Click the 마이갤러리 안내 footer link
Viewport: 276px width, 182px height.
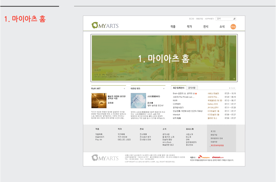(x=216, y=138)
